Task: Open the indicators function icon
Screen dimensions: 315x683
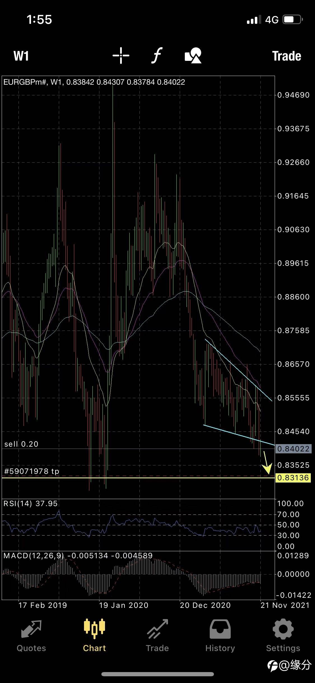Action: [x=157, y=56]
